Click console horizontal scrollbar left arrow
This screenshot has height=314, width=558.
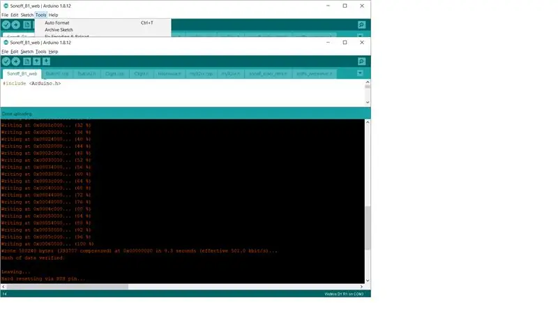3,287
